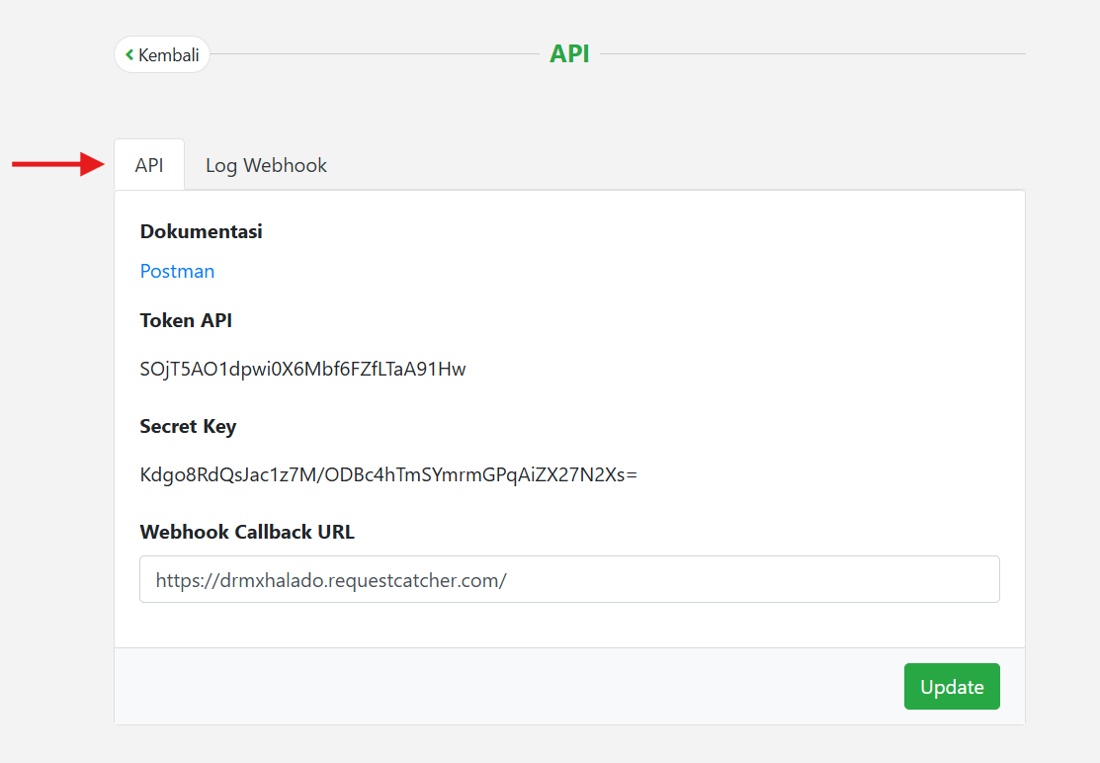The width and height of the screenshot is (1100, 763).
Task: Focus the Webhook Callback URL input field
Action: pyautogui.click(x=569, y=579)
